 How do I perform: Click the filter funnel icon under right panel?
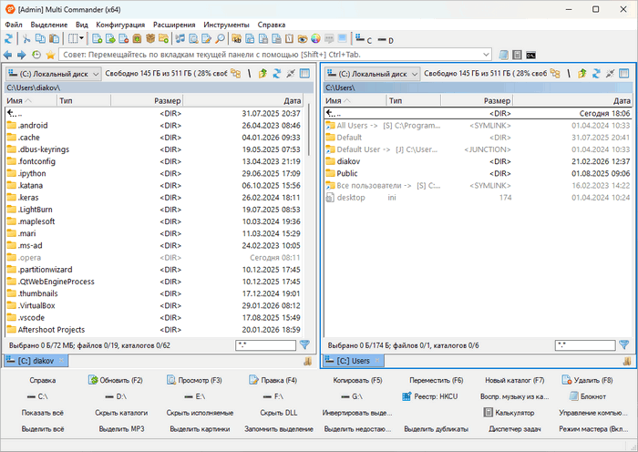[x=623, y=345]
